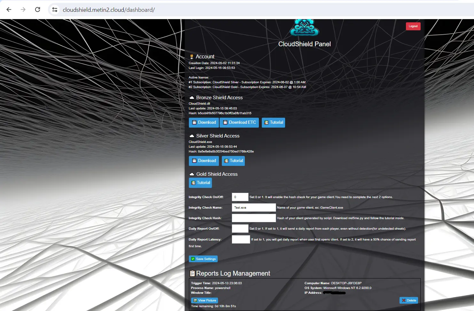Screen dimensions: 474x311
Task: Open site information icon in address bar
Action: [x=55, y=10]
